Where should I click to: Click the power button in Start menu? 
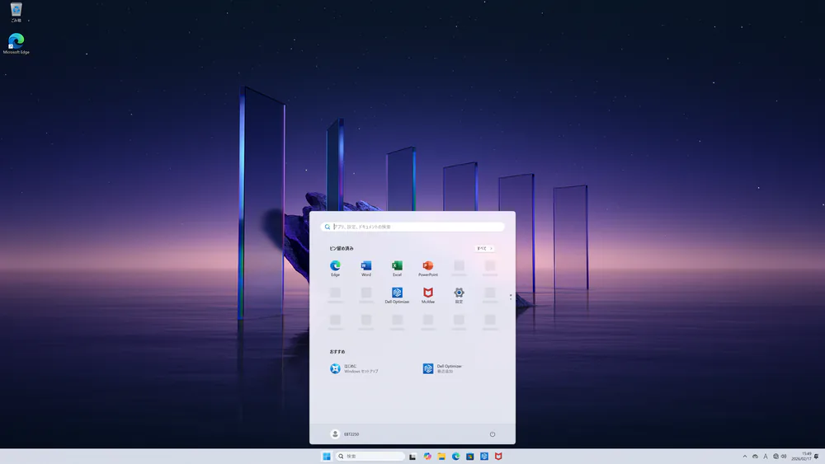[493, 434]
